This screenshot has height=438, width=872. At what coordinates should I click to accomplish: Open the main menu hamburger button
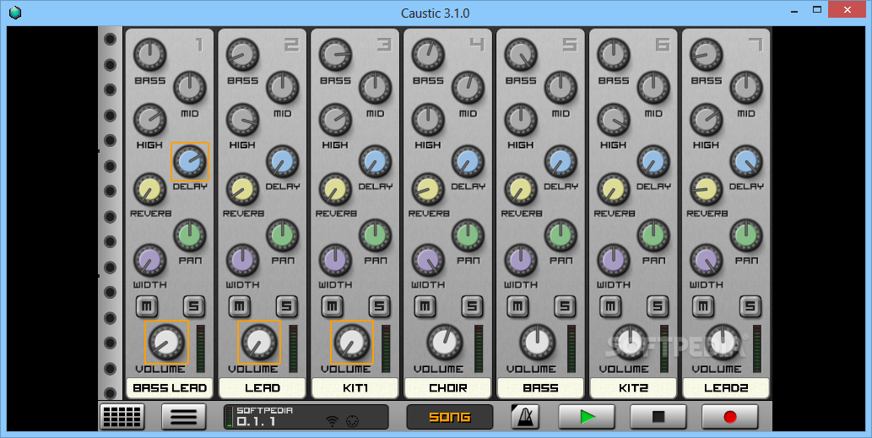click(x=183, y=416)
